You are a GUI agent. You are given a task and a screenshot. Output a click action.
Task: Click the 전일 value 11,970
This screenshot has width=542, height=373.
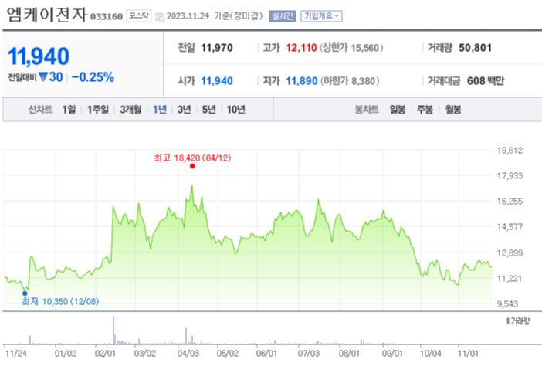coord(217,48)
